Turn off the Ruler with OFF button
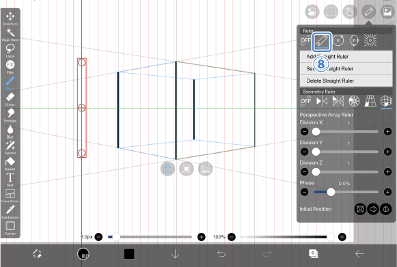This screenshot has width=397, height=267. (305, 40)
